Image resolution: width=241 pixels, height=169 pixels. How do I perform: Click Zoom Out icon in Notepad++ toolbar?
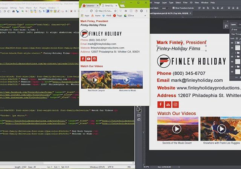[26, 11]
